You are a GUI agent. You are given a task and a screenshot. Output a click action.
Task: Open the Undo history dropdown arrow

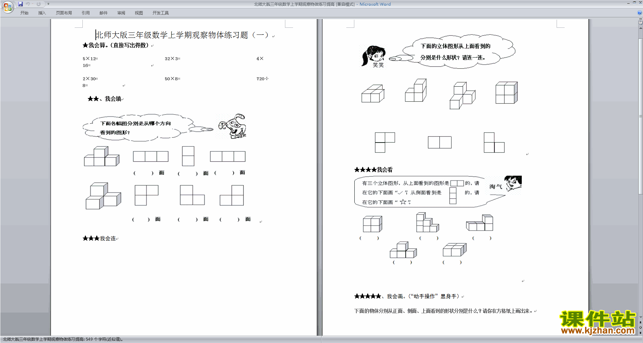click(32, 4)
